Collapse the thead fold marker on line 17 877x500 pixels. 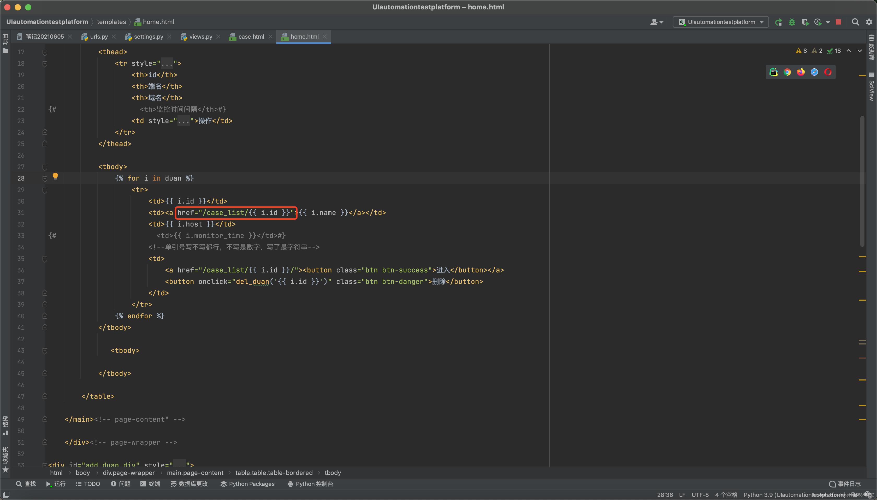(45, 52)
